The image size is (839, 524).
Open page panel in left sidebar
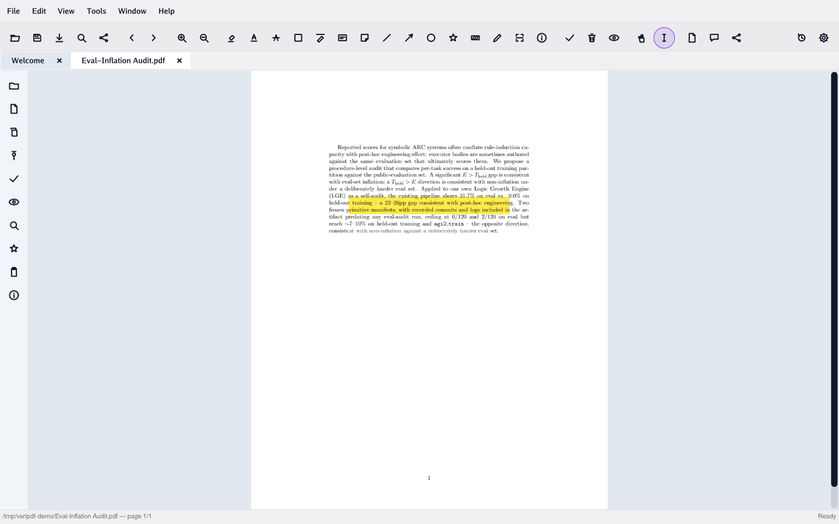[x=14, y=109]
